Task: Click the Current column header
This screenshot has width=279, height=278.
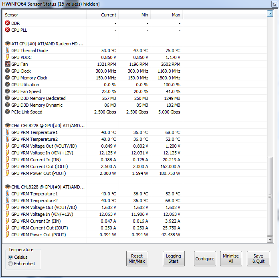Action: [x=103, y=15]
